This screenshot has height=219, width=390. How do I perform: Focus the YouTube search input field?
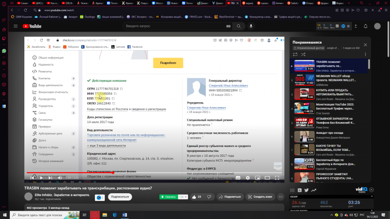pyautogui.click(x=178, y=26)
